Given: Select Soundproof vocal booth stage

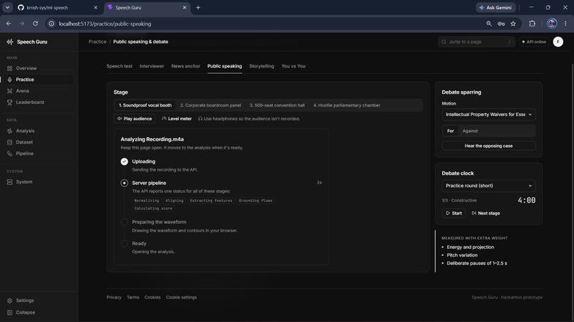Looking at the screenshot, I should (x=145, y=105).
